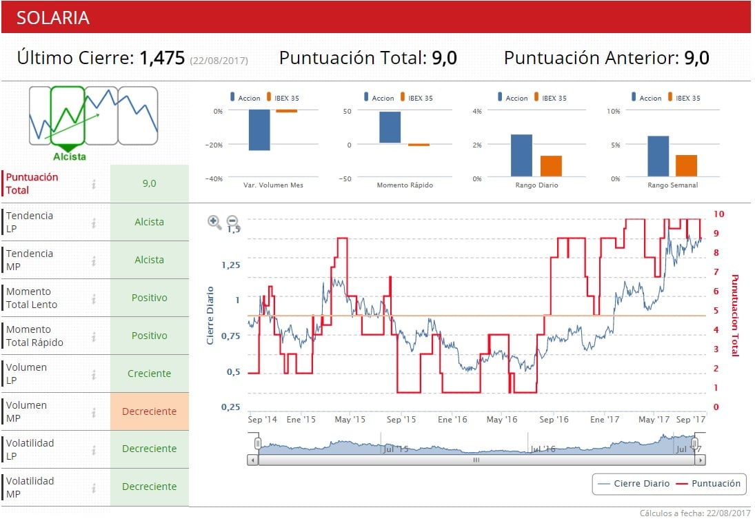Image resolution: width=755 pixels, height=521 pixels.
Task: Zoom in on the price chart
Action: (x=214, y=223)
